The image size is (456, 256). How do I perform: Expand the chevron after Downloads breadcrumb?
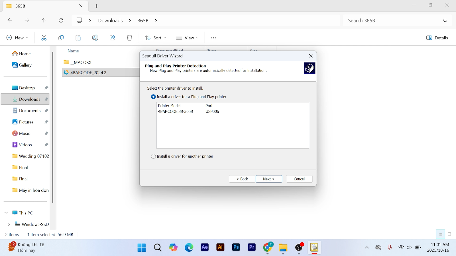coord(130,20)
